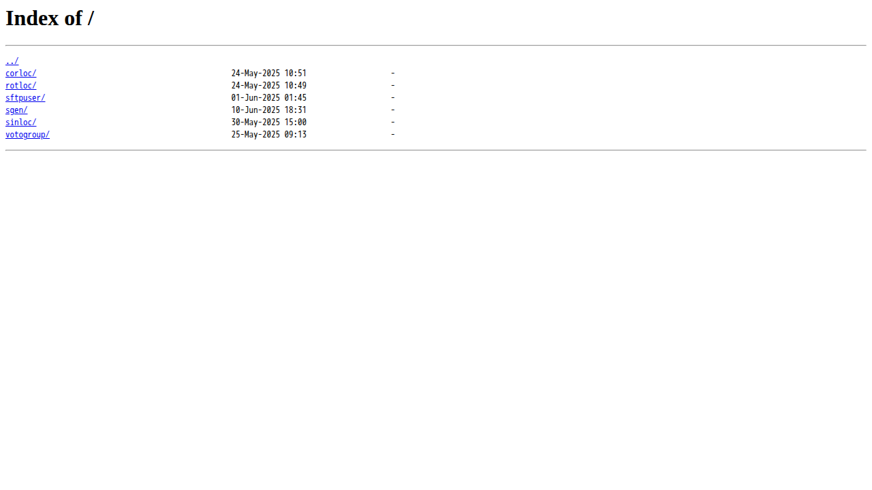
Task: Click the Index of / heading
Action: pos(50,18)
